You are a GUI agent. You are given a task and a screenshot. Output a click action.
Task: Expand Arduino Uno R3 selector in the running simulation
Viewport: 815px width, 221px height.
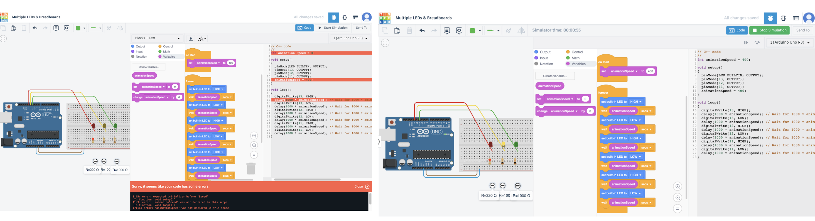[x=790, y=43]
